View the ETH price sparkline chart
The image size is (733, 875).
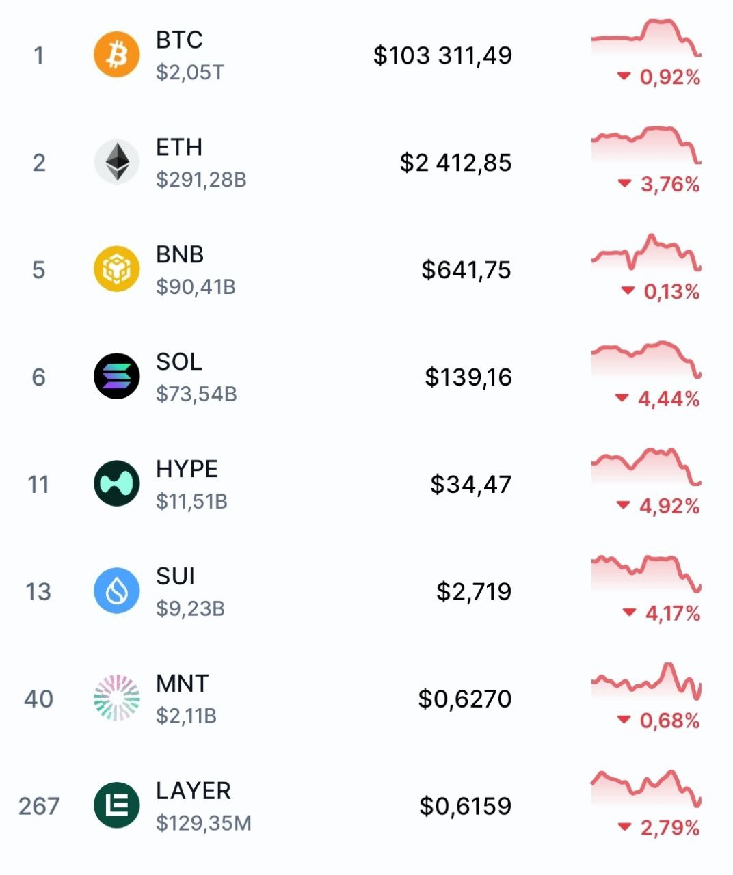(646, 146)
